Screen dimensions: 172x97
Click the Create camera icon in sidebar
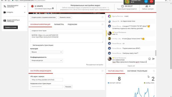(x=5, y=12)
